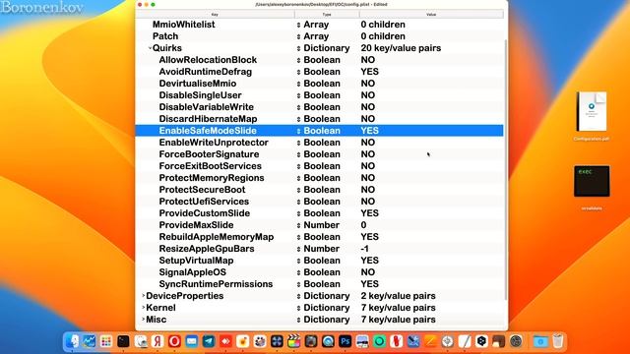The width and height of the screenshot is (630, 354).
Task: Launch Terminal from the dock
Action: pos(123,341)
